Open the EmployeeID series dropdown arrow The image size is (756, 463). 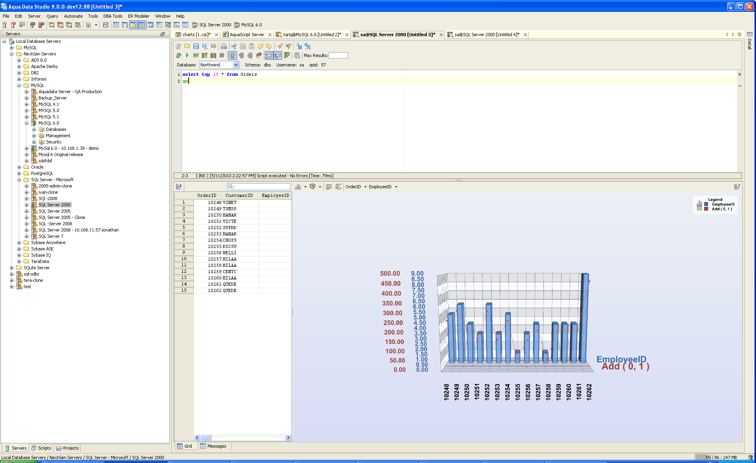pos(396,187)
